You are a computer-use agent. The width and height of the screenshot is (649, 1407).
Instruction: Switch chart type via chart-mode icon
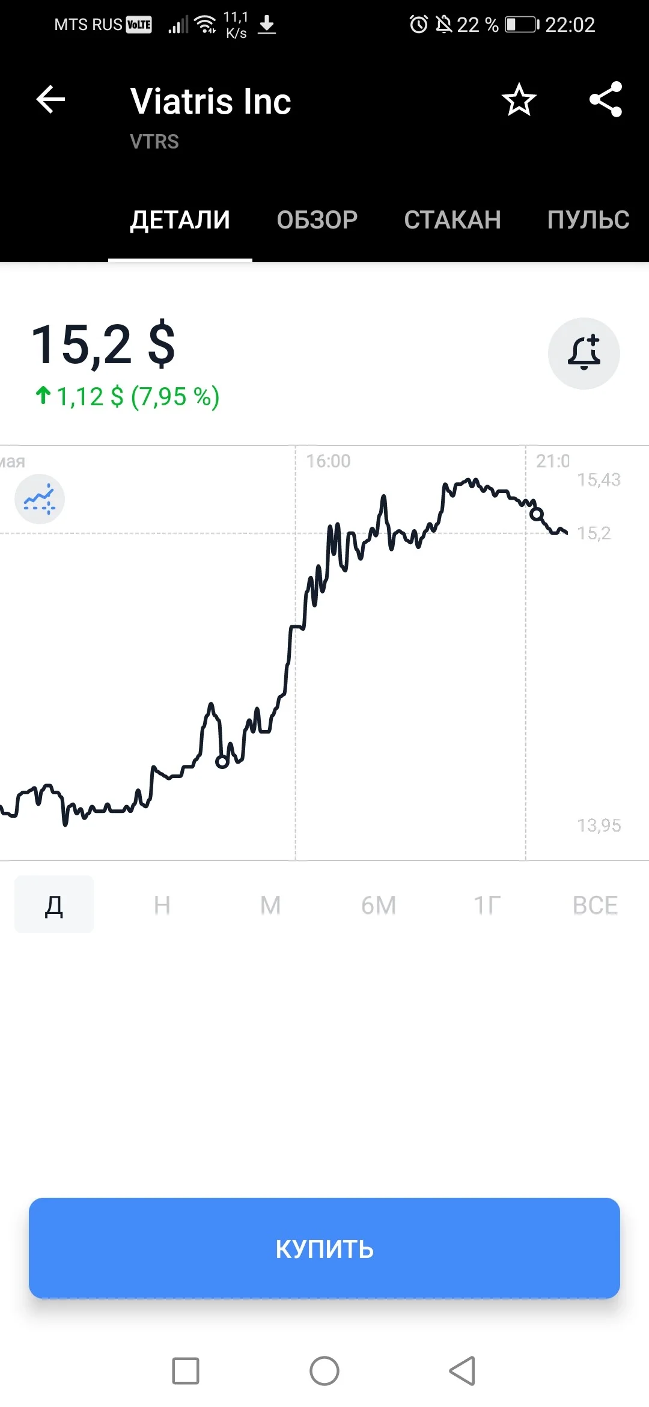point(40,499)
